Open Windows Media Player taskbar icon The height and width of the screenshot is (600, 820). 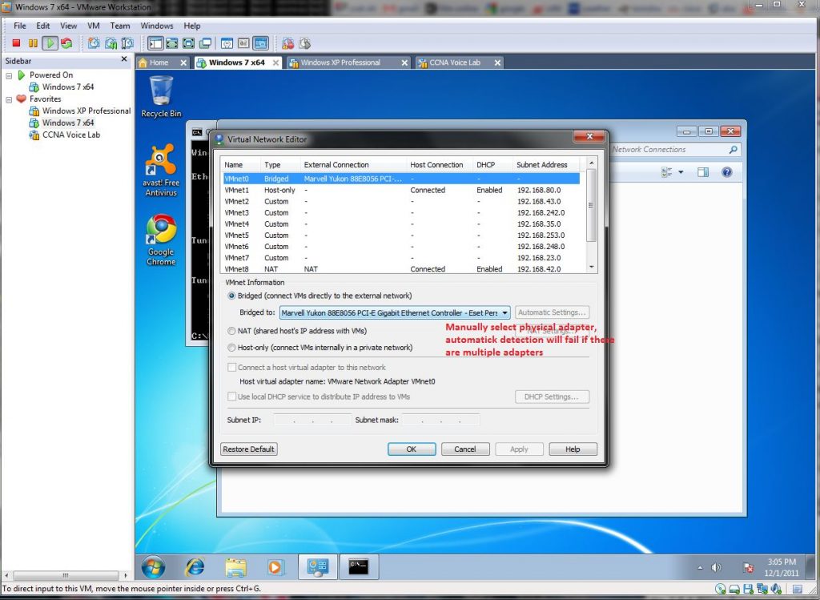(275, 567)
